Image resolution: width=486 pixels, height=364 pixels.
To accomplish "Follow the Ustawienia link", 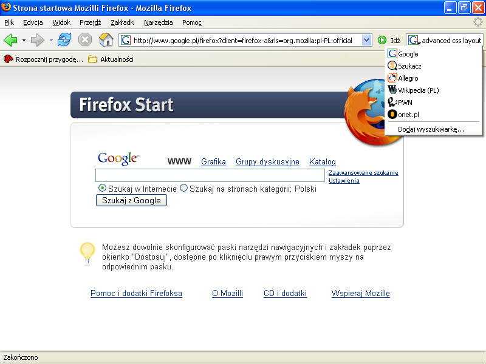I will pyautogui.click(x=344, y=180).
